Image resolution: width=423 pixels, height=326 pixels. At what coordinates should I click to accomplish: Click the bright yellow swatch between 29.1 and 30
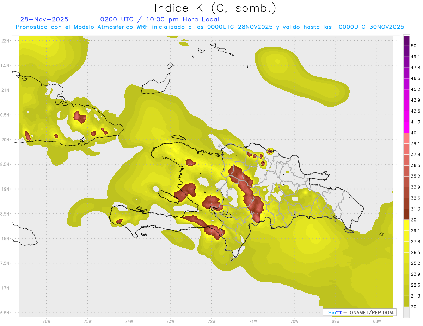point(407,225)
